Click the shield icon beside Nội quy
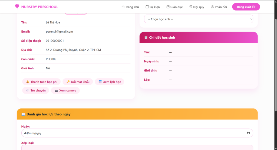 click(191, 7)
